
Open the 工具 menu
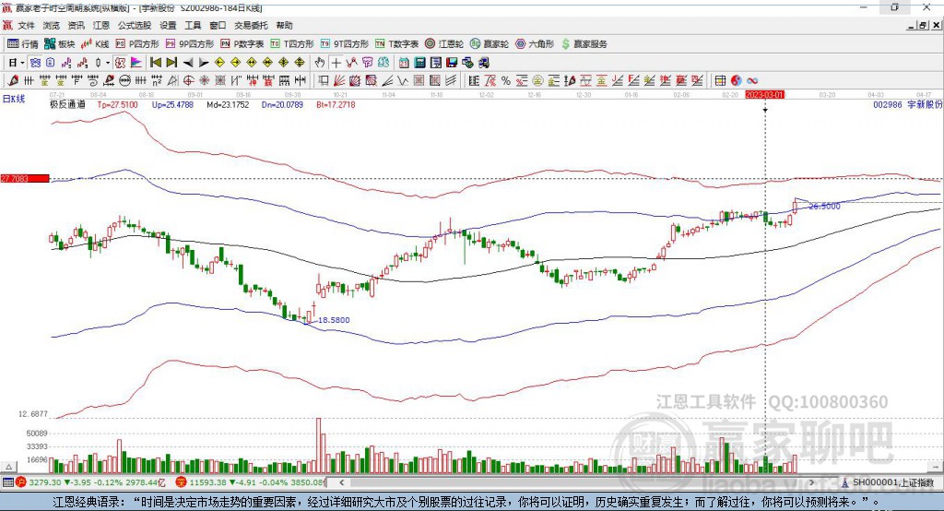(x=193, y=25)
